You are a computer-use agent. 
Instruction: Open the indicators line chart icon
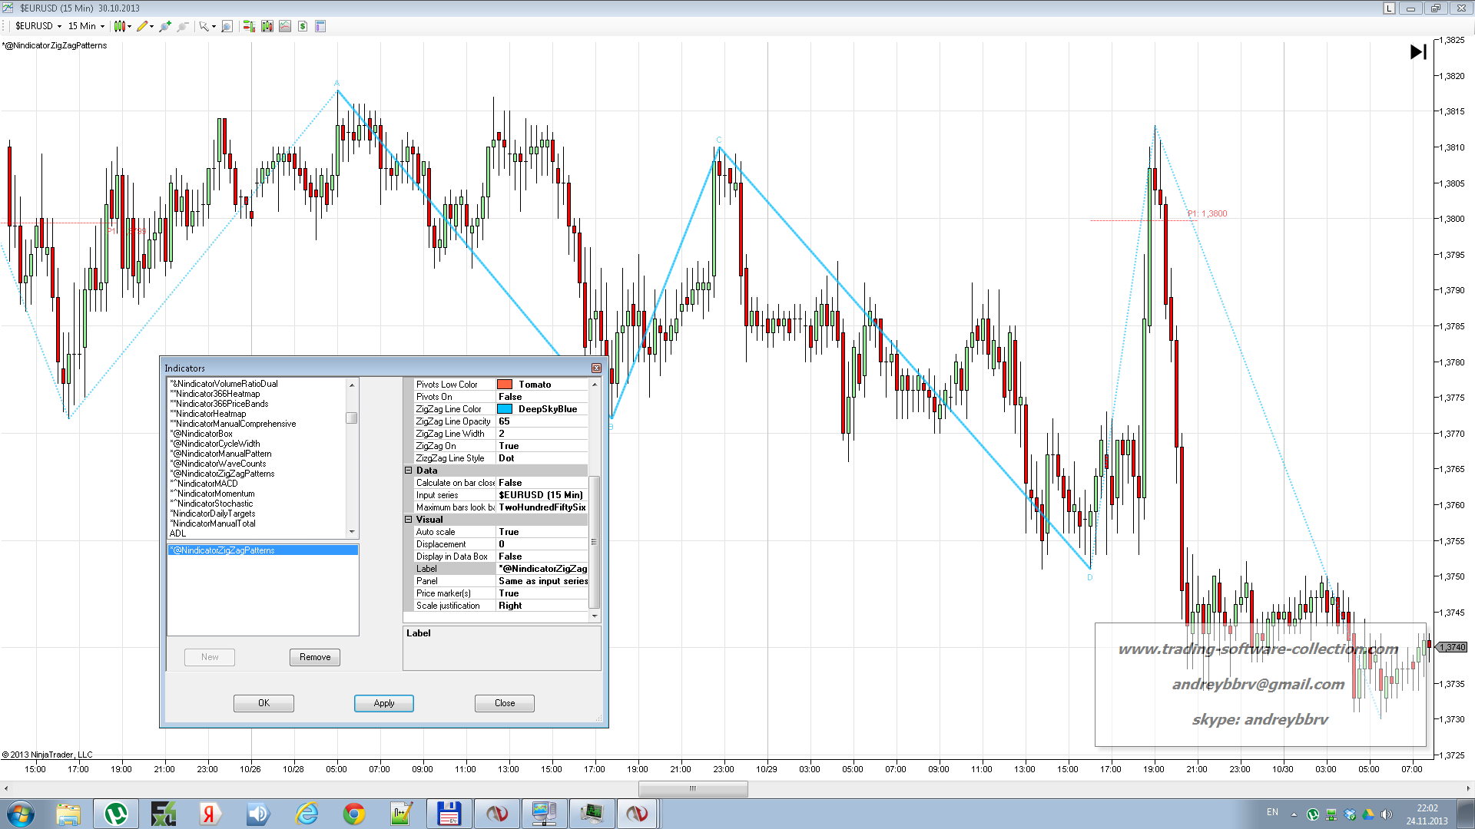coord(285,26)
